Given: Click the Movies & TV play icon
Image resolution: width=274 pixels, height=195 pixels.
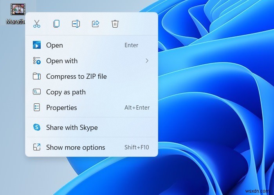Looking at the screenshot, I should tap(37, 45).
